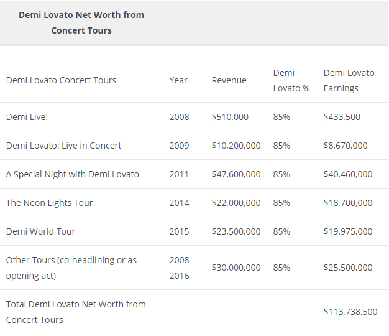This screenshot has height=336, width=389.
Task: Click the $510,000 revenue cell
Action: click(x=231, y=117)
